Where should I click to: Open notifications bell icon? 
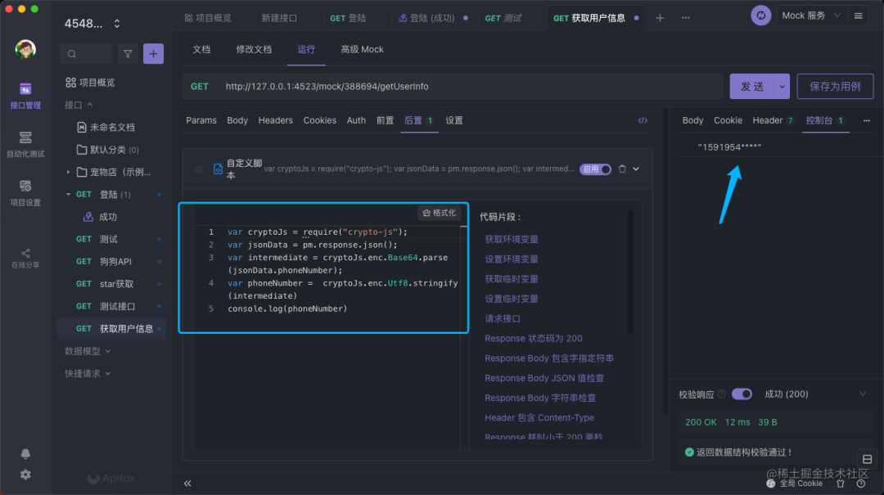pos(25,454)
